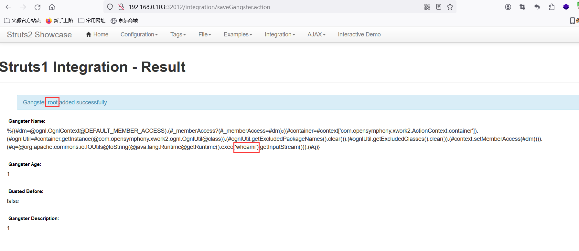Click the undo curved arrow toolbar icon
The image size is (579, 251).
[537, 7]
